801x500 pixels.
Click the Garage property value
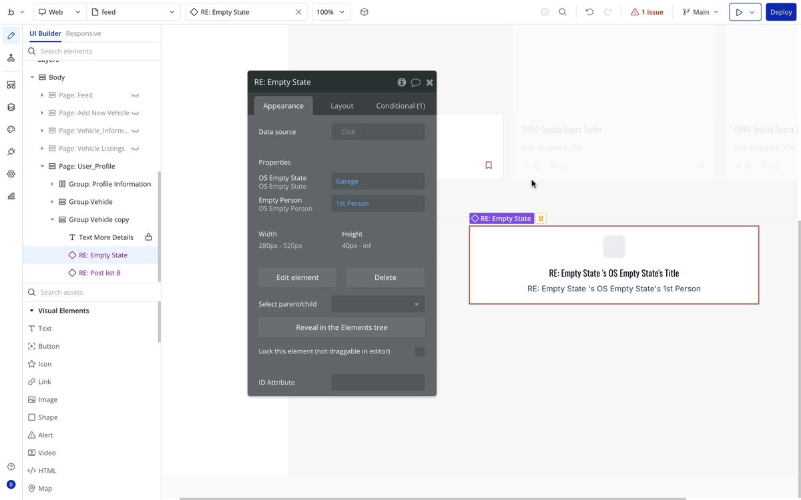point(378,181)
